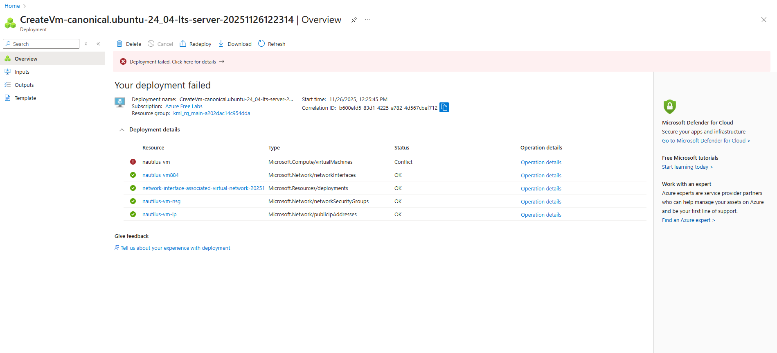Open network-interface-associated-virtual-network-20251 deployment link
This screenshot has height=353, width=777.
pos(203,188)
